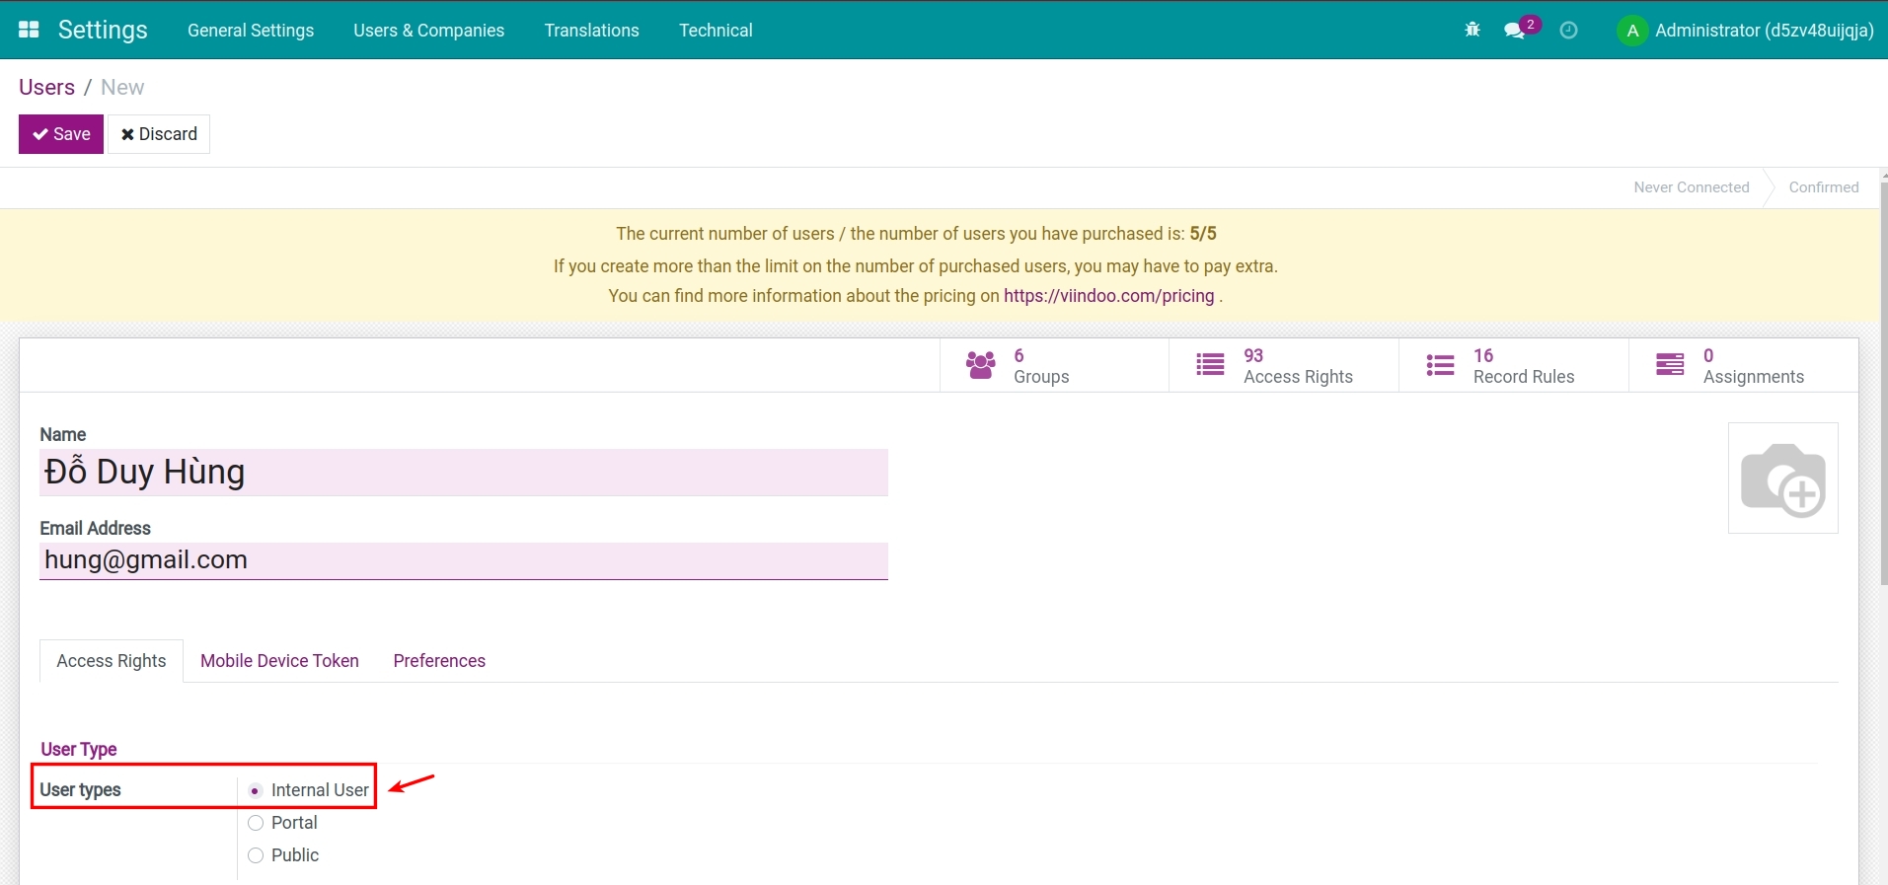This screenshot has width=1888, height=885.
Task: Select the Public user type
Action: coord(256,855)
